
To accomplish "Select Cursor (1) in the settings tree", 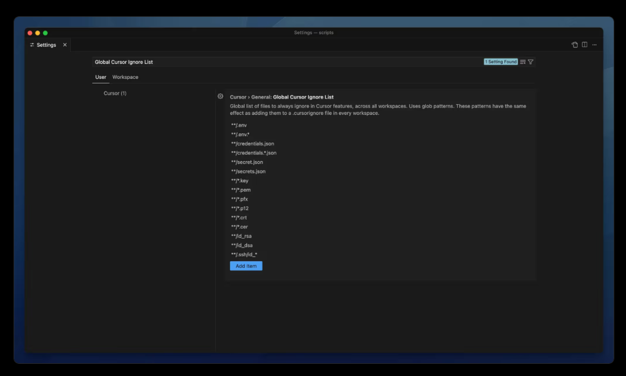I will pyautogui.click(x=115, y=93).
